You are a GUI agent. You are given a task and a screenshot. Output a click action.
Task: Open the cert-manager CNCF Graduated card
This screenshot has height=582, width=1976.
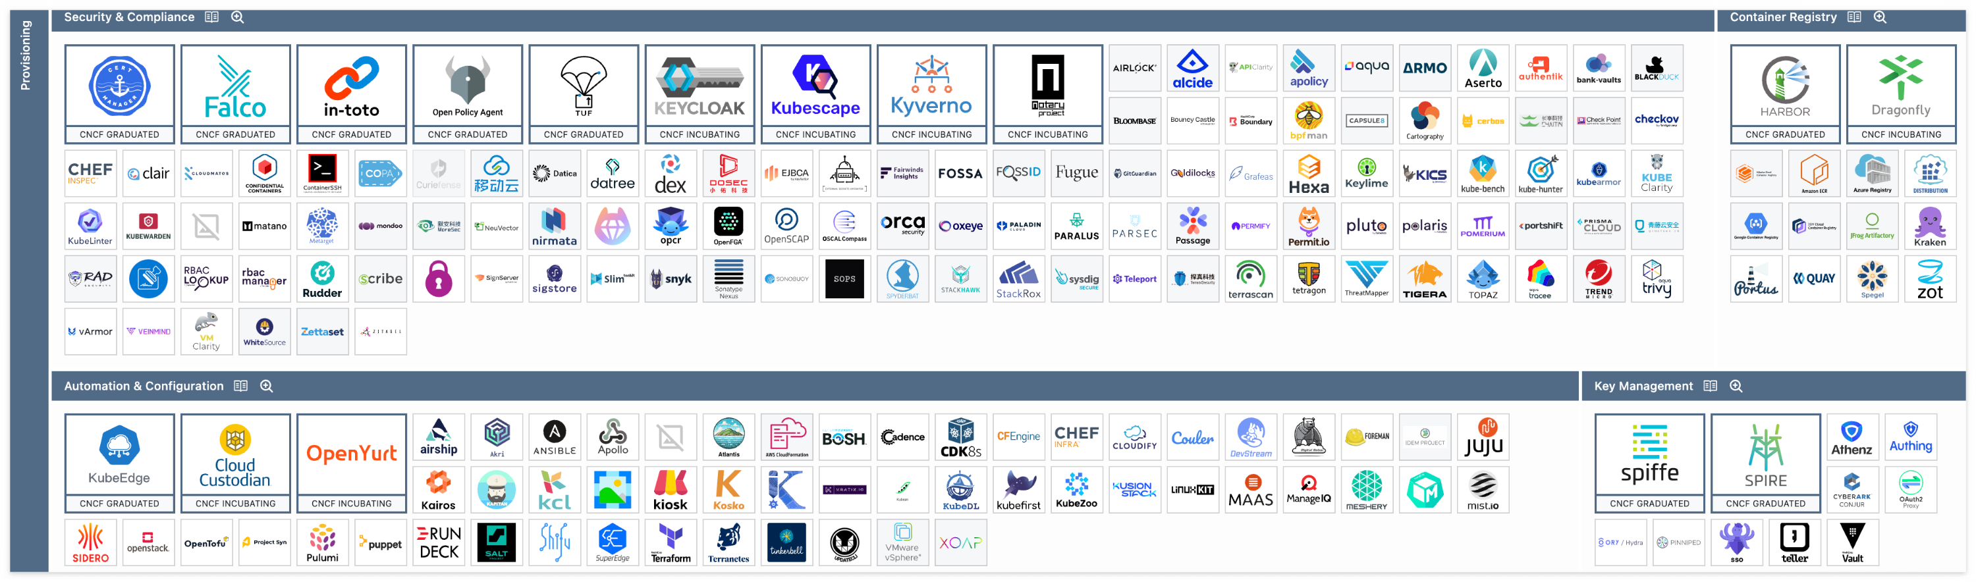(120, 94)
